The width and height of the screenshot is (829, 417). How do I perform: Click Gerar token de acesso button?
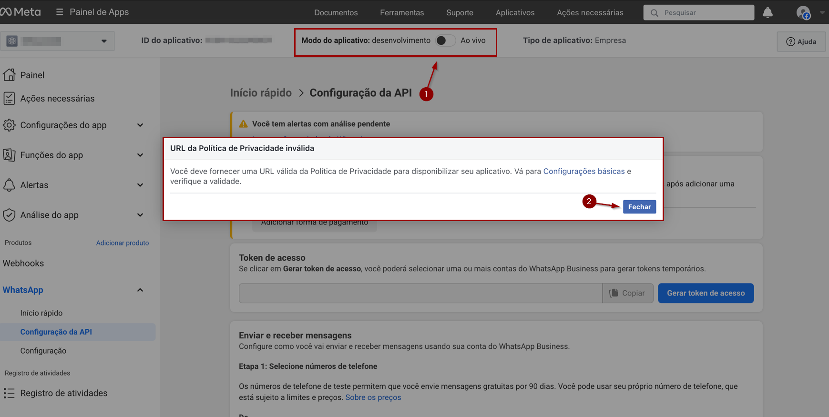pos(705,293)
